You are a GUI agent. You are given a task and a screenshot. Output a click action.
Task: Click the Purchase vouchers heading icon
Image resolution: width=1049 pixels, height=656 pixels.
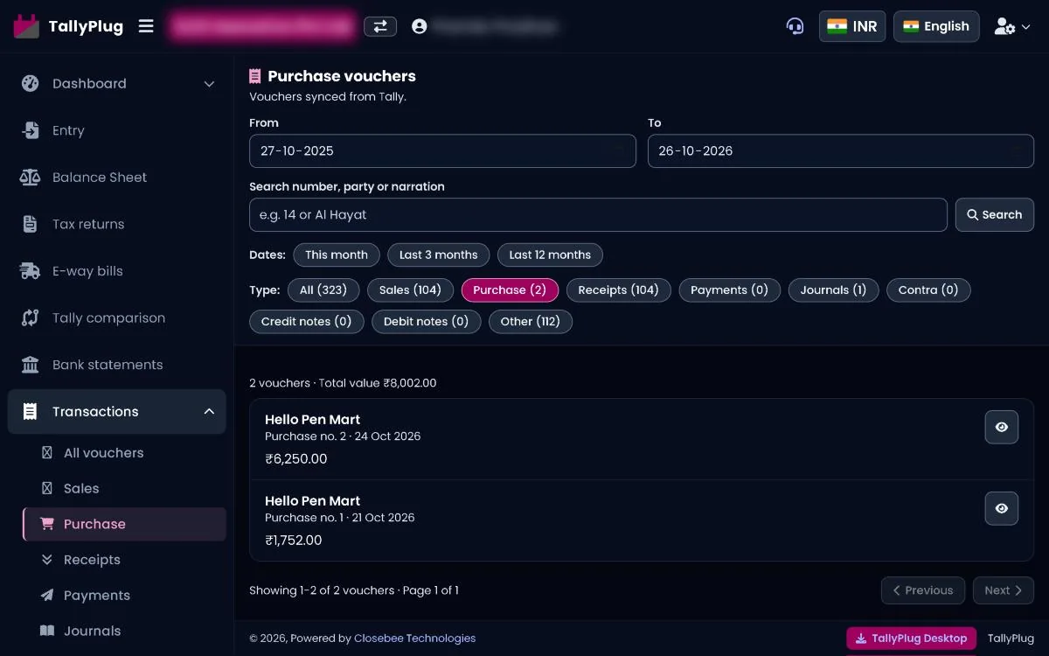click(x=255, y=76)
